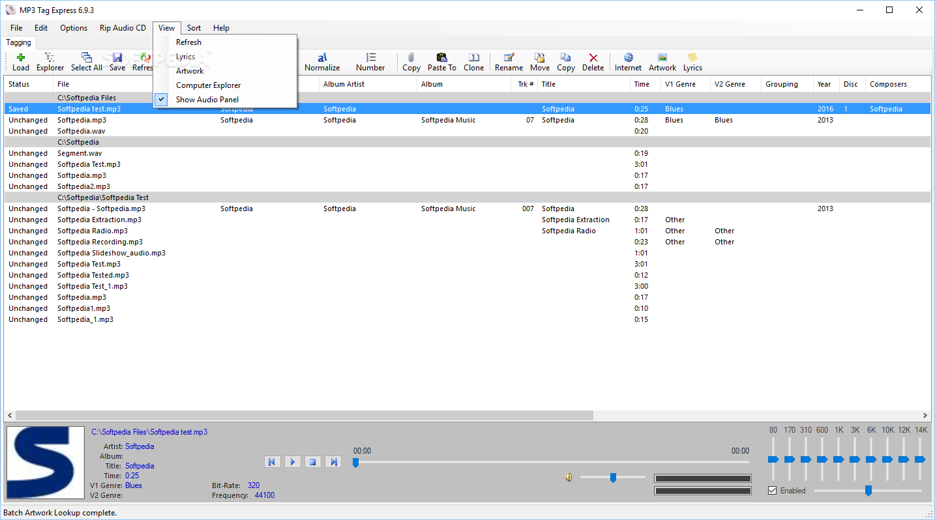
Task: Adjust the slider next to Enabled checkbox
Action: (868, 491)
